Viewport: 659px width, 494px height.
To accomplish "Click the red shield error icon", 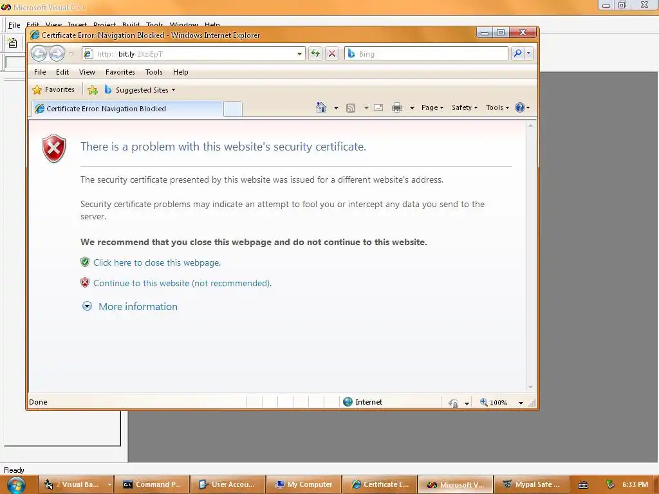I will pyautogui.click(x=54, y=149).
